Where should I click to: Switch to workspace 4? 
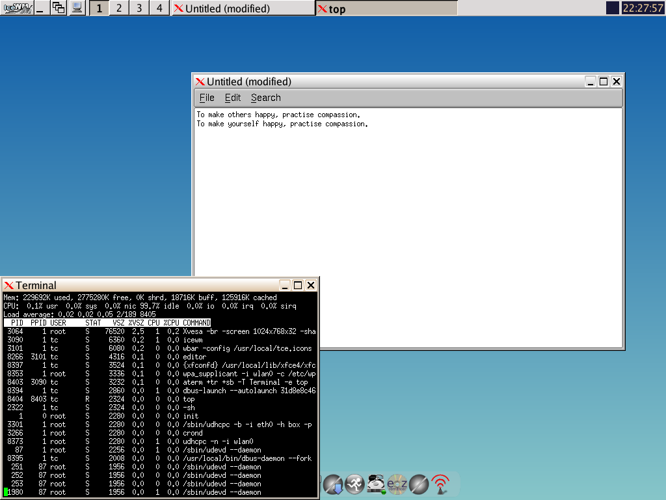pos(159,8)
